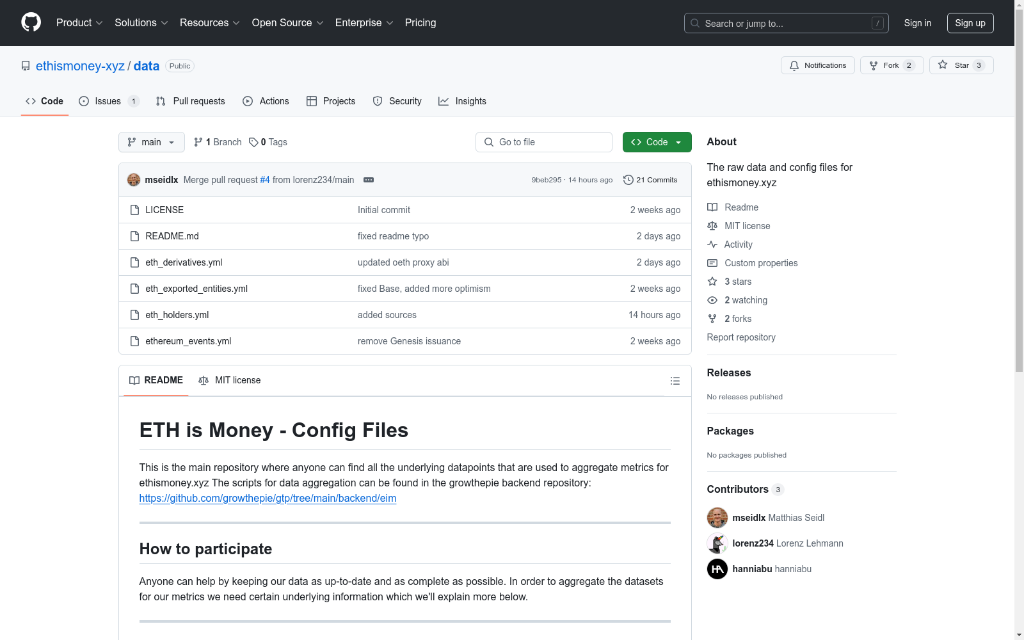Go to the Pricing page
The image size is (1024, 640).
pos(420,22)
